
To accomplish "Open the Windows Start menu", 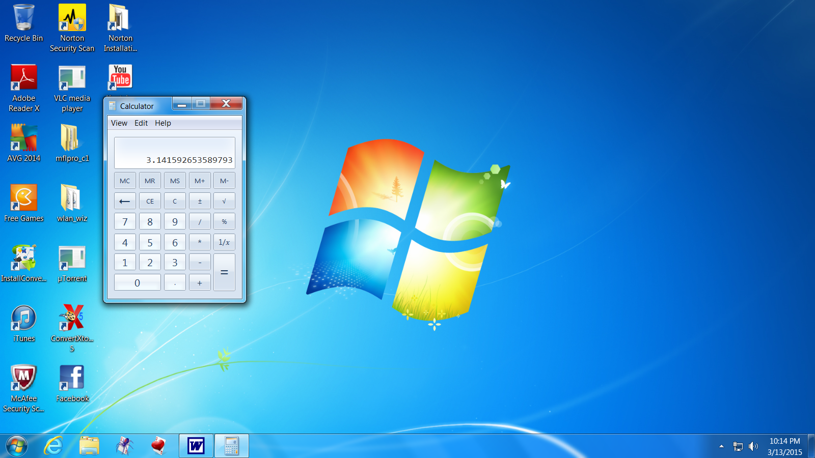I will click(17, 446).
